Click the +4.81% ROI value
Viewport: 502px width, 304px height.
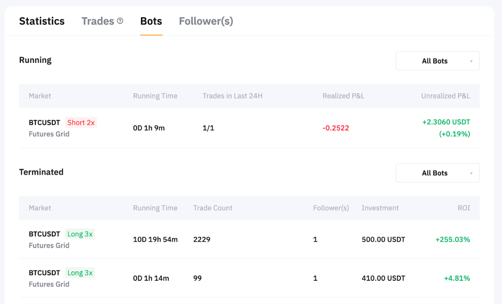(x=457, y=278)
